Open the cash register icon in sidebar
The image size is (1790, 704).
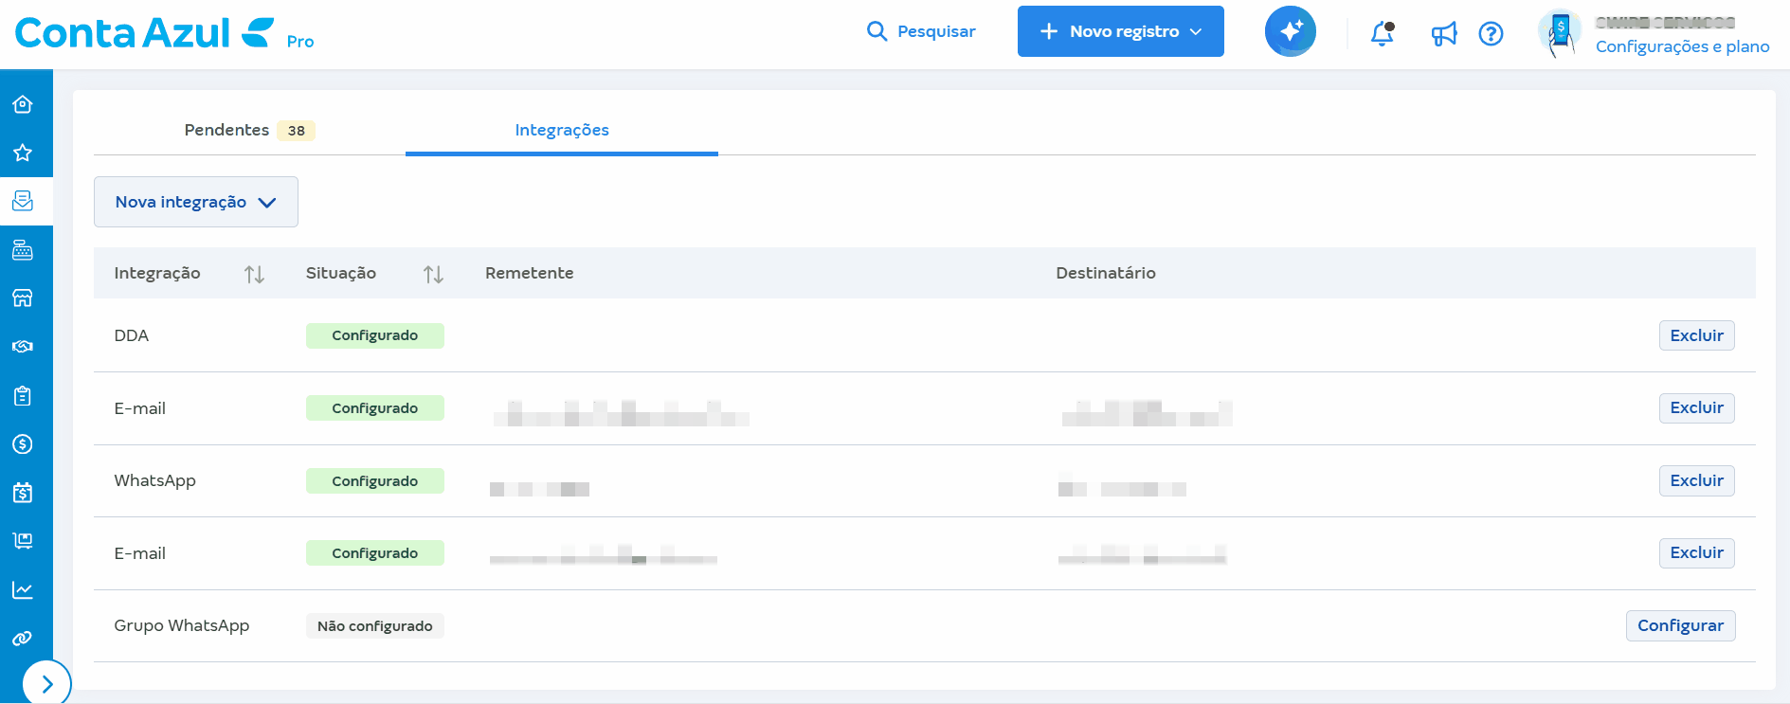point(23,250)
